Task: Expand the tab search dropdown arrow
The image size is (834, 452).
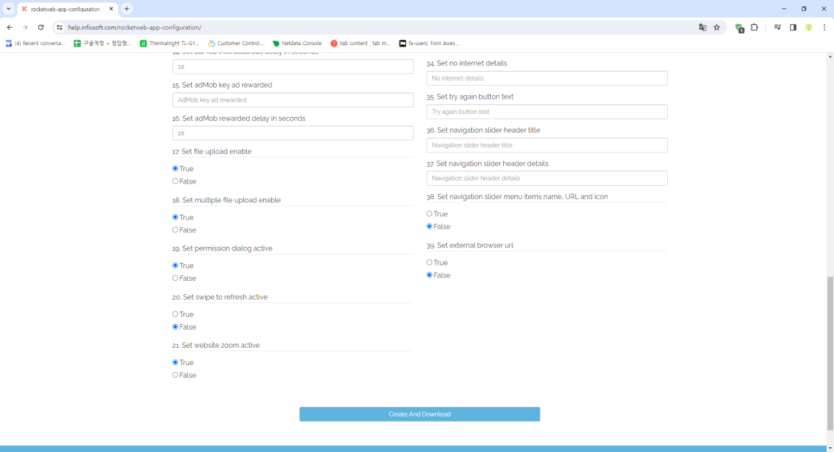Action: click(8, 9)
